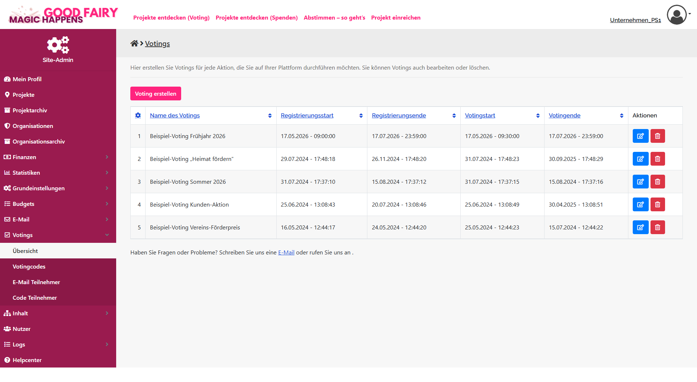697x382 pixels.
Task: Sort by Name des Votings arrows
Action: (x=270, y=116)
